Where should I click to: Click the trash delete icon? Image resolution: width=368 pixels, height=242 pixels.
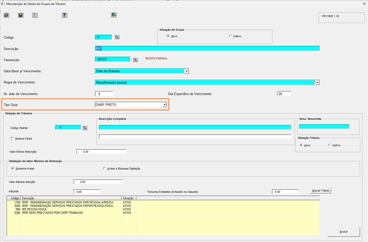pyautogui.click(x=35, y=15)
